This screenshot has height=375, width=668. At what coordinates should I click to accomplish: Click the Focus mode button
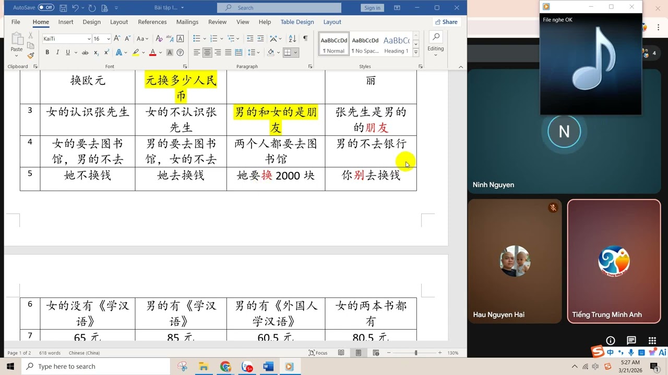click(x=318, y=353)
